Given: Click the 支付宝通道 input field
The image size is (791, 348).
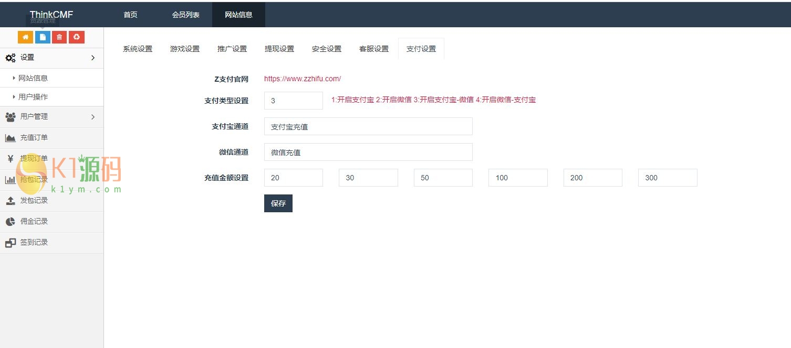Looking at the screenshot, I should tap(368, 126).
